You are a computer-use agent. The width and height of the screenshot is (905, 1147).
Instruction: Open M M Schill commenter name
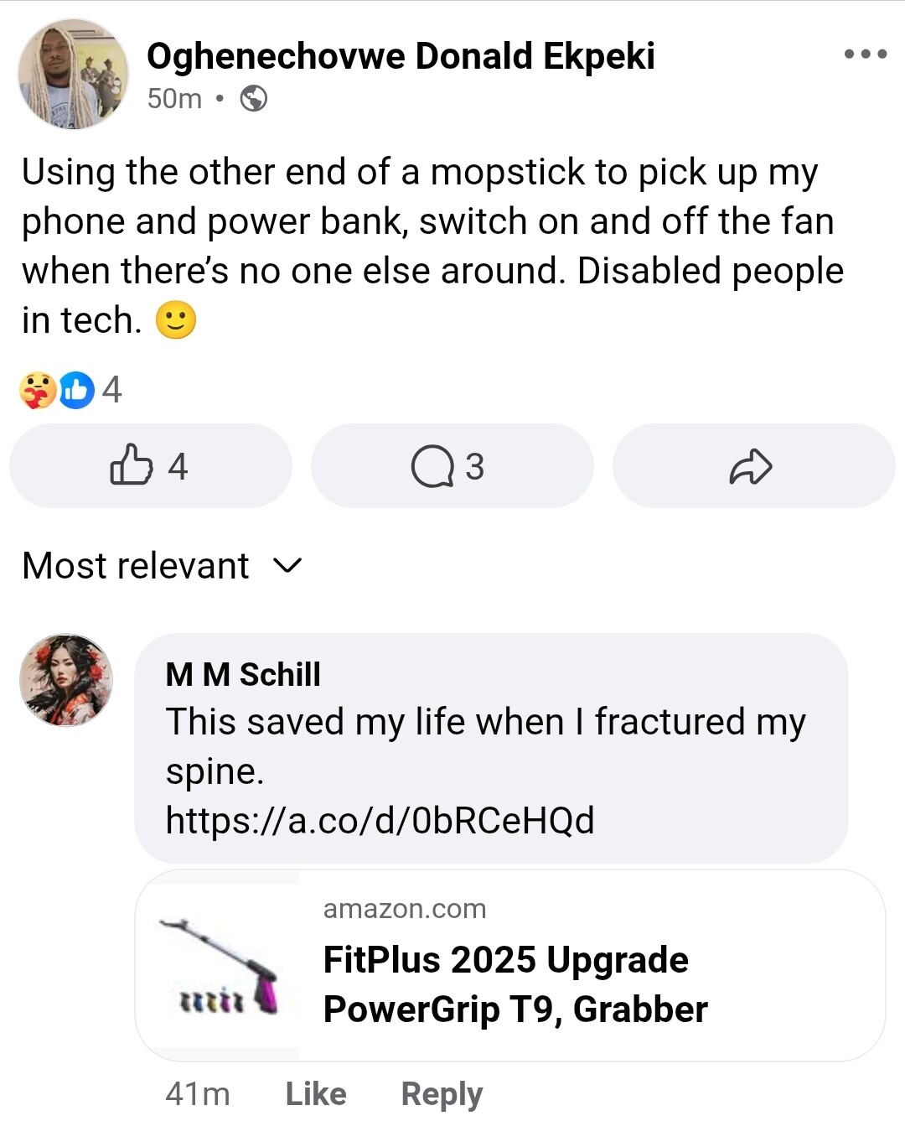pyautogui.click(x=243, y=674)
